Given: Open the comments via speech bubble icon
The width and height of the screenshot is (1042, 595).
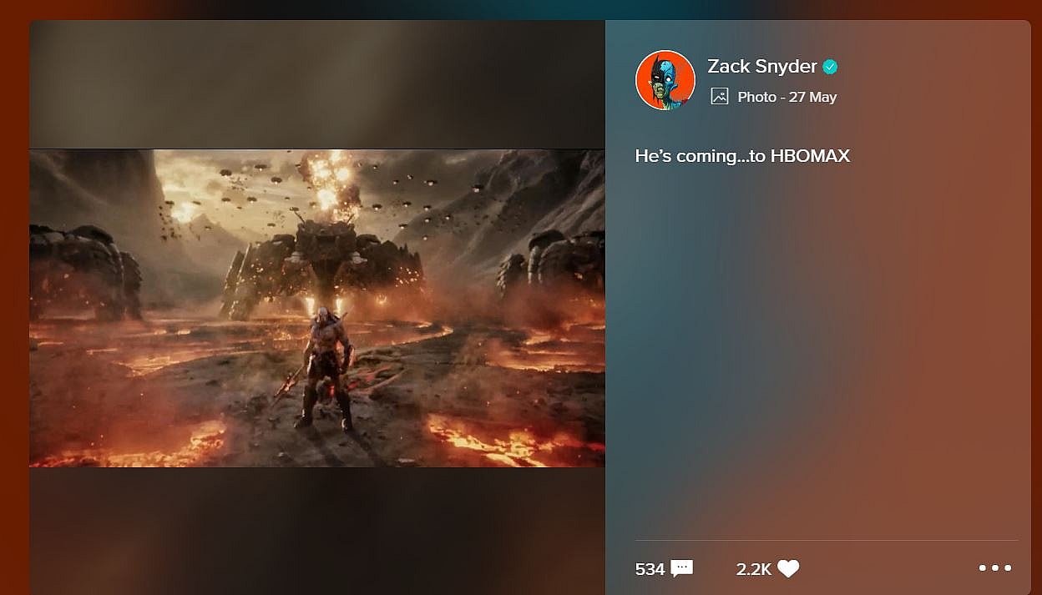Looking at the screenshot, I should pos(682,568).
